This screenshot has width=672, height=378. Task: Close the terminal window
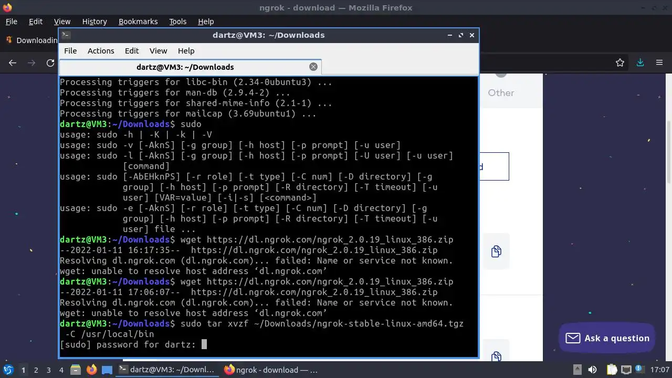472,35
